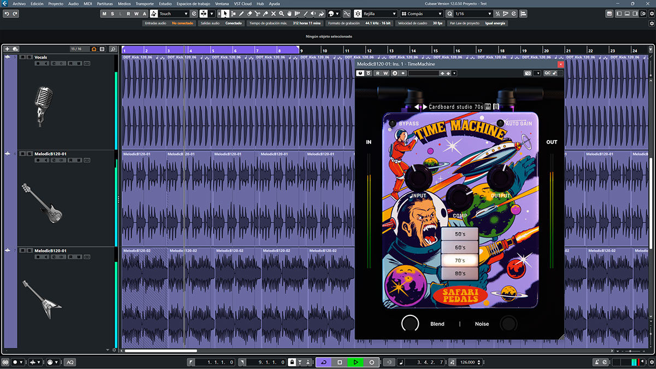Click the Undo arrow in the toolbar

click(7, 14)
